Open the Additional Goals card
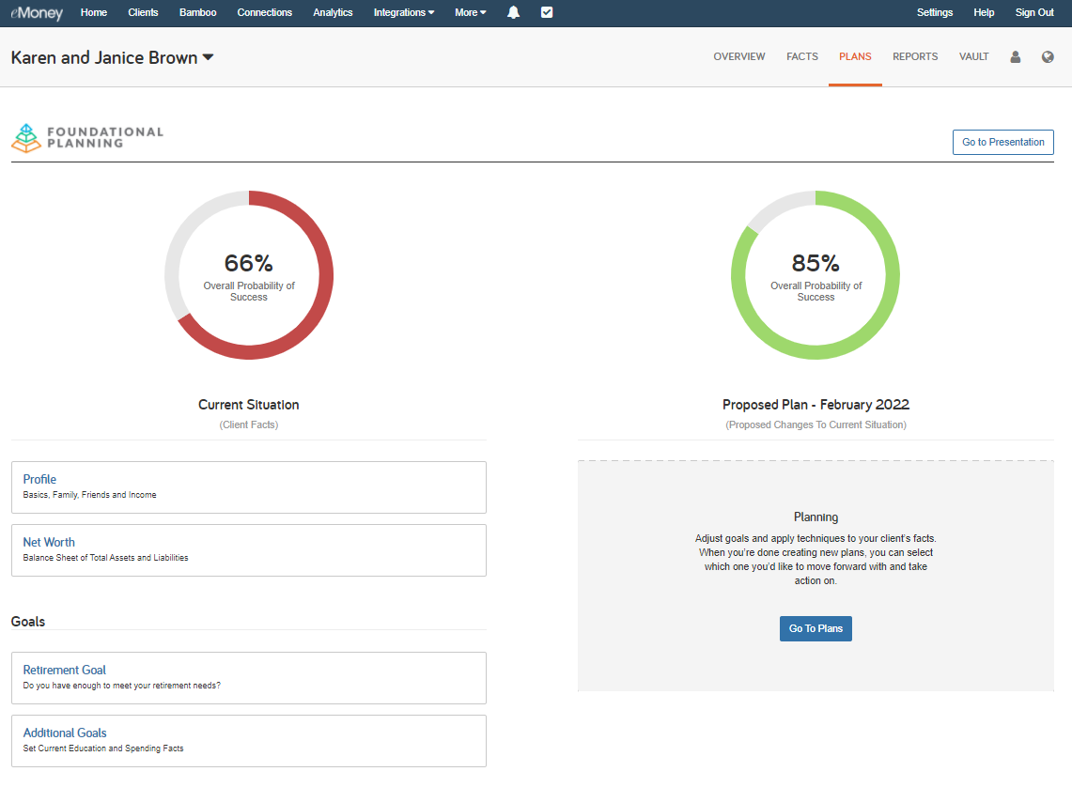This screenshot has width=1072, height=787. click(x=249, y=741)
